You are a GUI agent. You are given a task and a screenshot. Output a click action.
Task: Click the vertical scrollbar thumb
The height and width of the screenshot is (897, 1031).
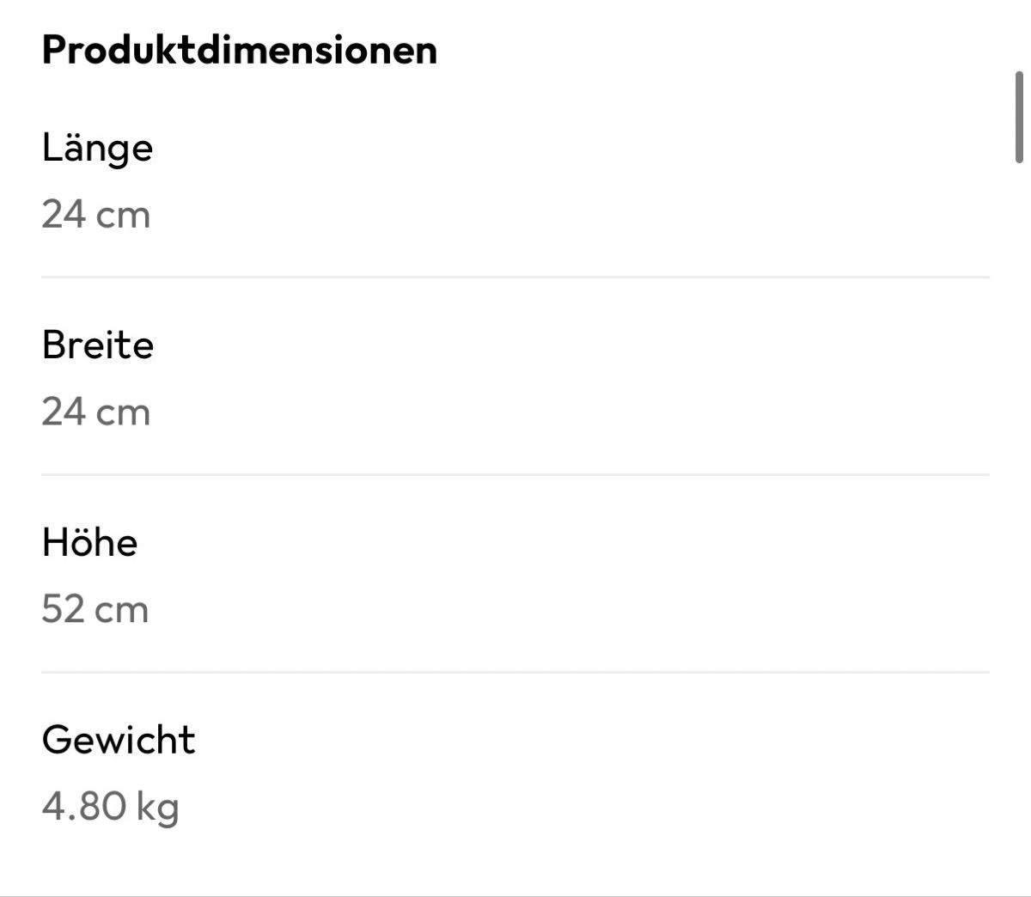coord(1020,118)
